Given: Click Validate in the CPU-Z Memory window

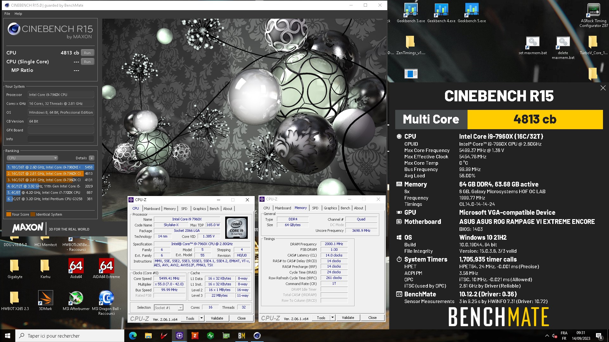Looking at the screenshot, I should point(348,318).
